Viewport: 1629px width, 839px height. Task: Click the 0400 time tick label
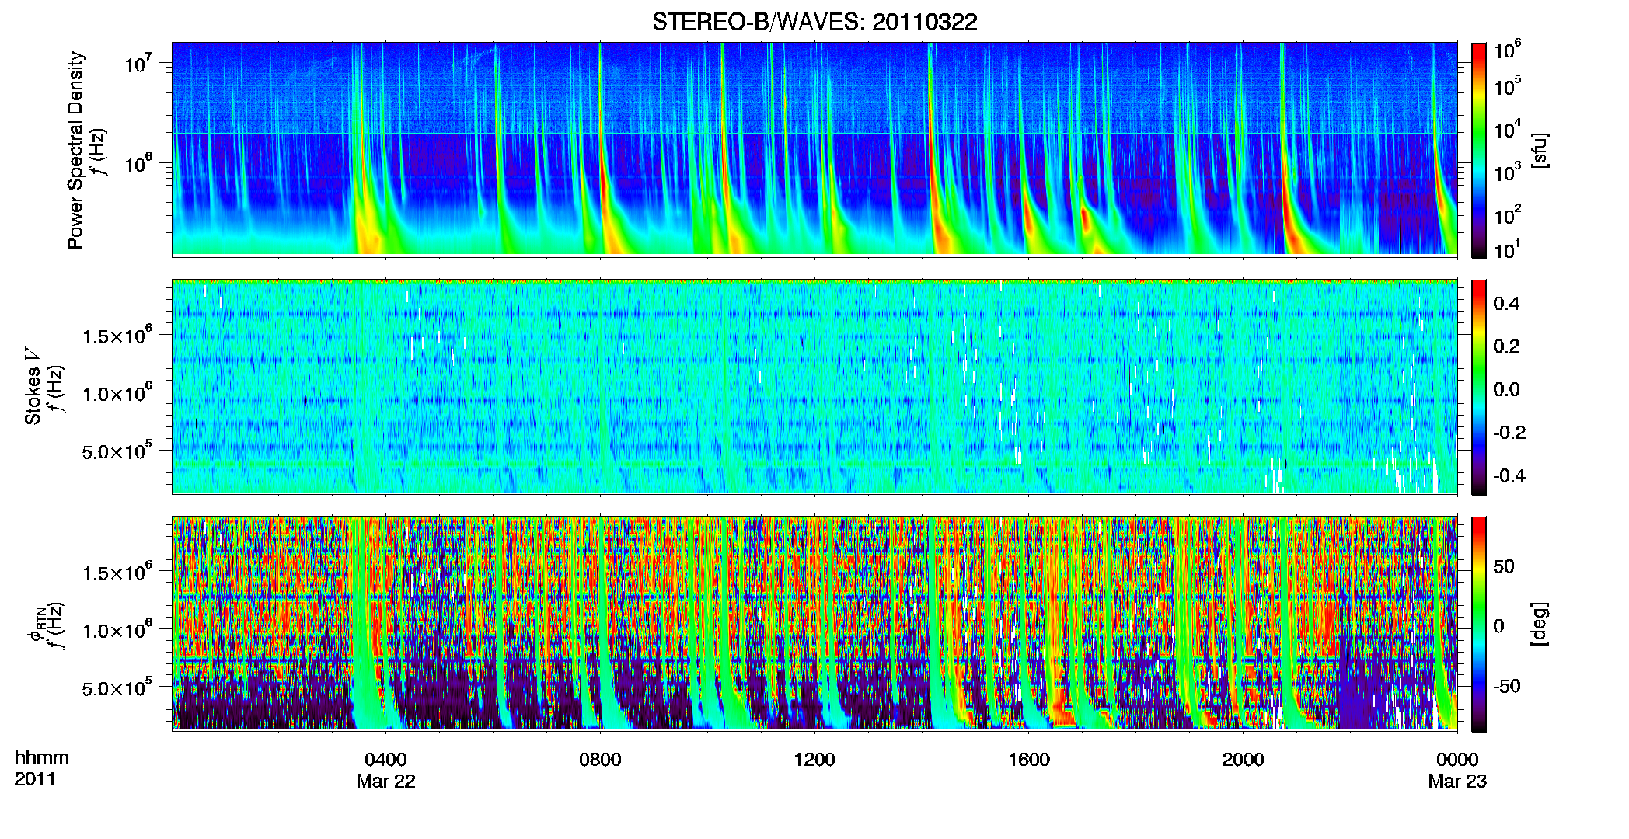pyautogui.click(x=385, y=759)
